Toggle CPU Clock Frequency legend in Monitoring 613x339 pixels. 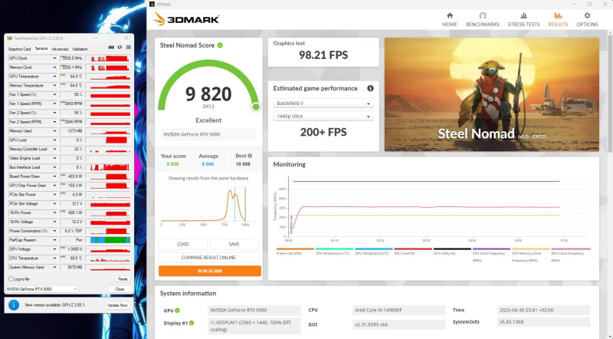tap(491, 255)
